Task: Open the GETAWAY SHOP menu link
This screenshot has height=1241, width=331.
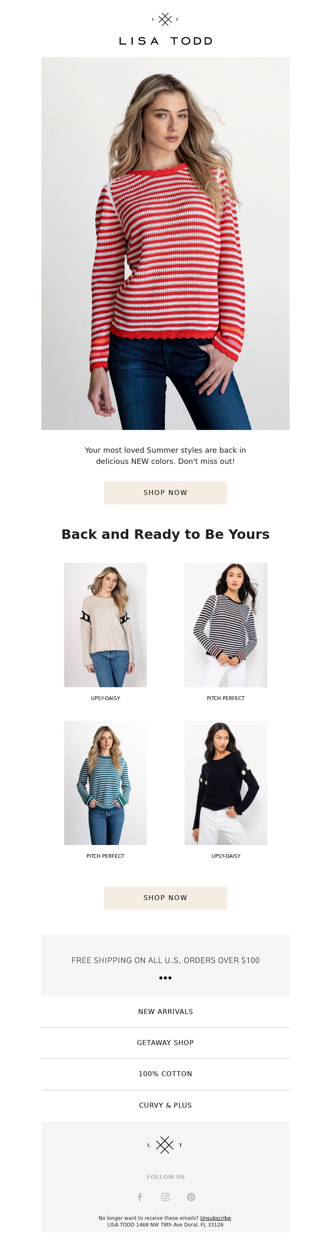Action: click(165, 1043)
